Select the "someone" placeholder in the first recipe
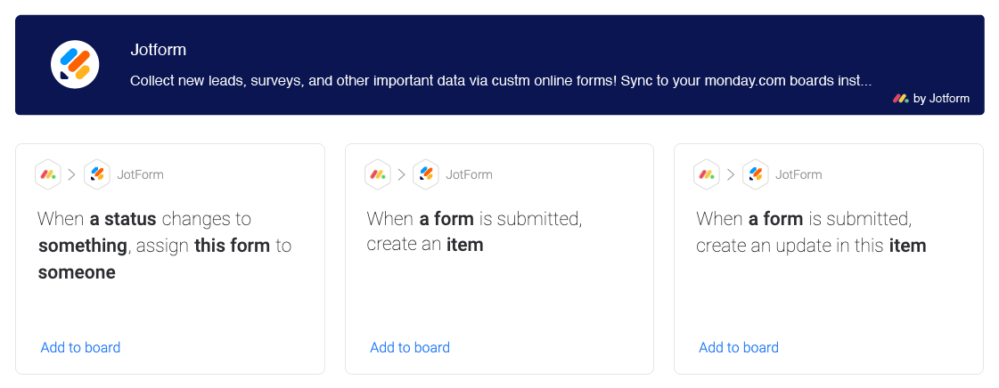999x388 pixels. point(77,272)
